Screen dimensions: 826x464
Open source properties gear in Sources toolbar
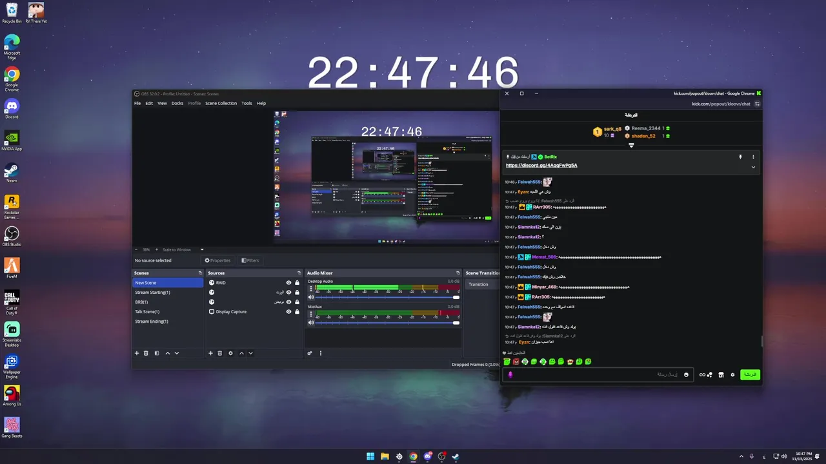[x=230, y=353]
